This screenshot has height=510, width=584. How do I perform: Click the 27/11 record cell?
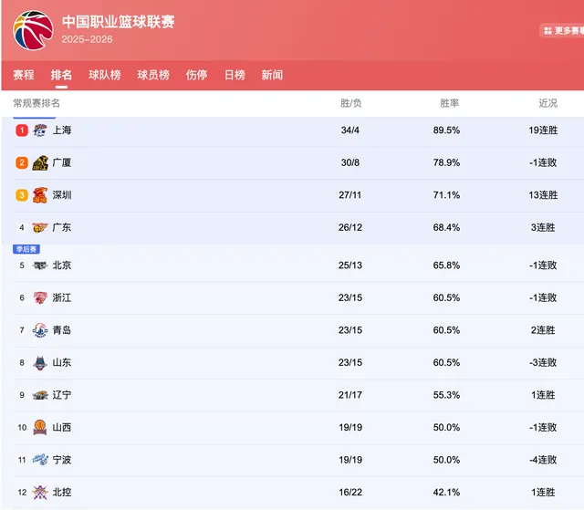pos(350,195)
